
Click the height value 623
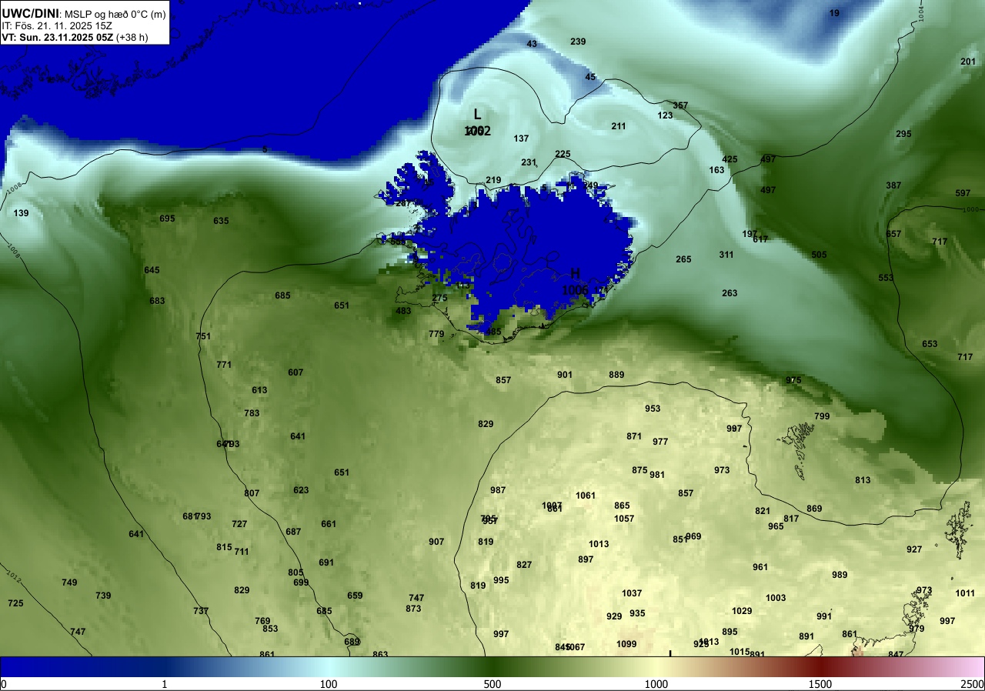click(x=301, y=490)
